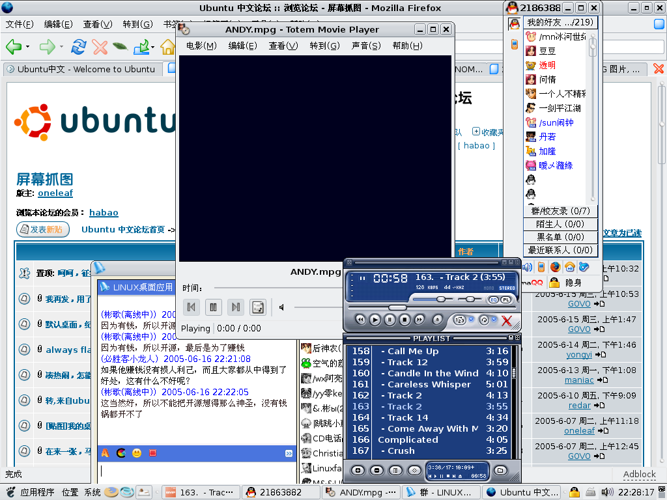Expand 群/校友录 group in QQ
The width and height of the screenshot is (667, 500).
[x=560, y=211]
